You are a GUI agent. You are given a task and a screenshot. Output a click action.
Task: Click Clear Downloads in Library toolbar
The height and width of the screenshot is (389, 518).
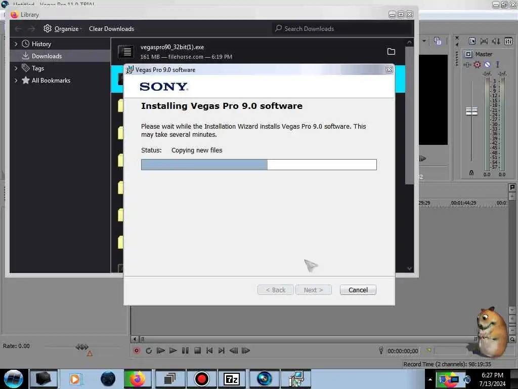[x=111, y=29]
